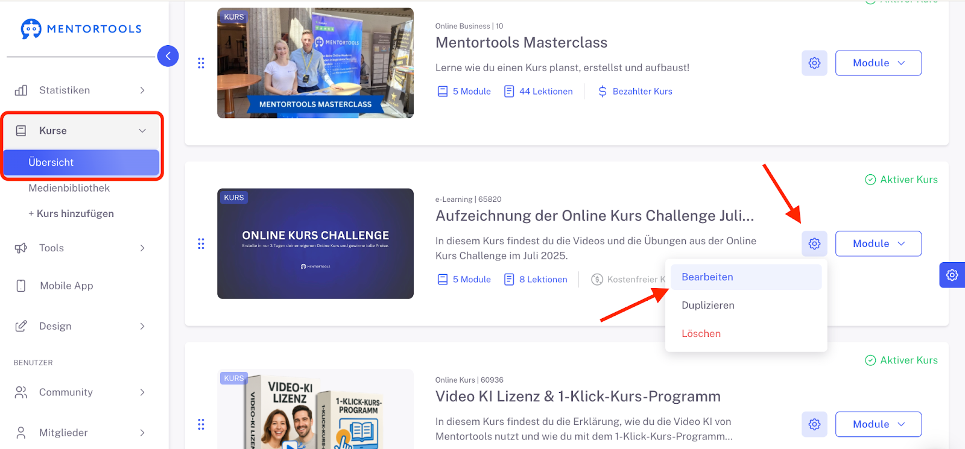
Task: Expand the Tools menu chevron
Action: pyautogui.click(x=142, y=248)
